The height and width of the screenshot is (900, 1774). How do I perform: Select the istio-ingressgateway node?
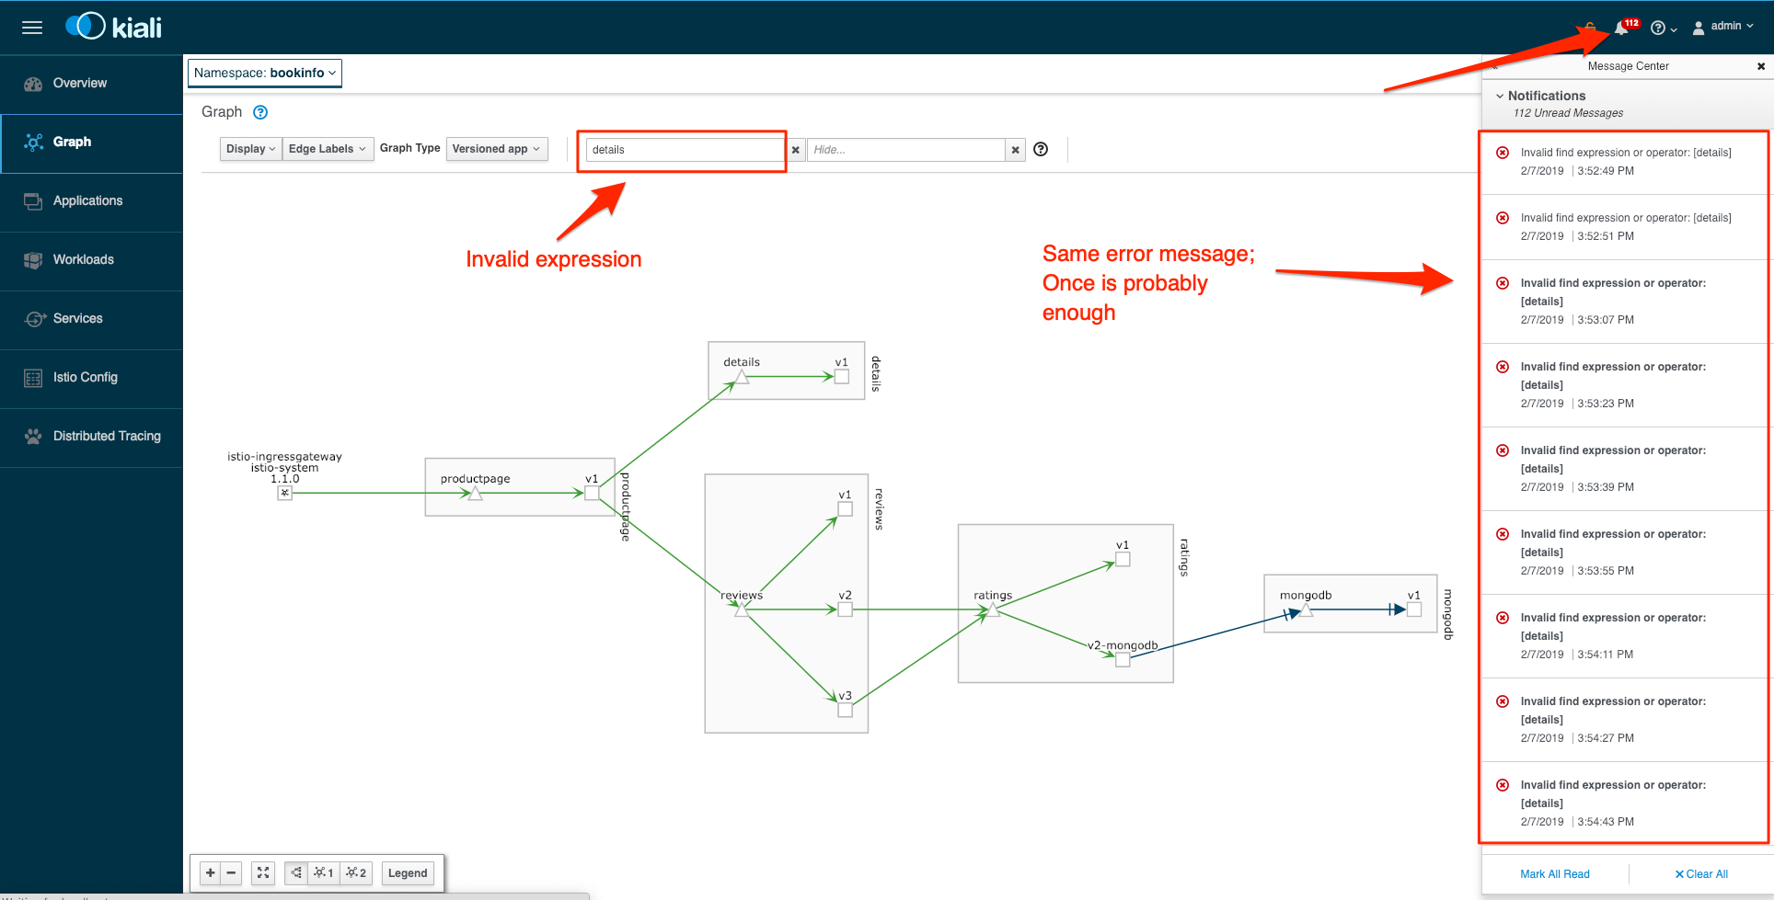(x=285, y=494)
